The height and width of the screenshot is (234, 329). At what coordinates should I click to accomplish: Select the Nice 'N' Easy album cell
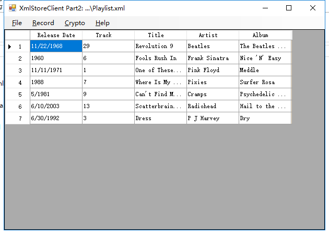tap(265, 58)
